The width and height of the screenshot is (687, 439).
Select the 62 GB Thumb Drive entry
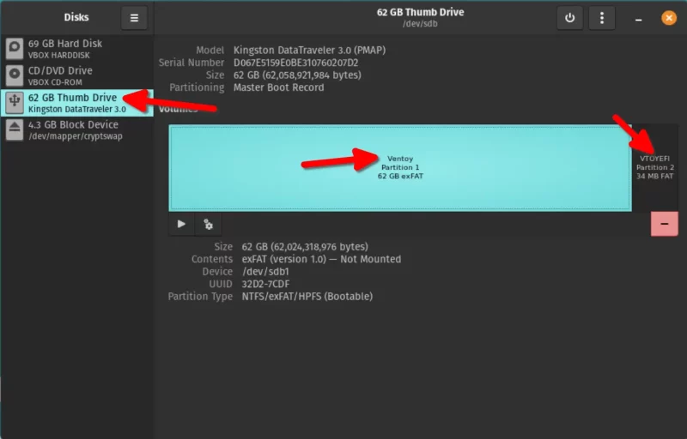click(x=77, y=103)
